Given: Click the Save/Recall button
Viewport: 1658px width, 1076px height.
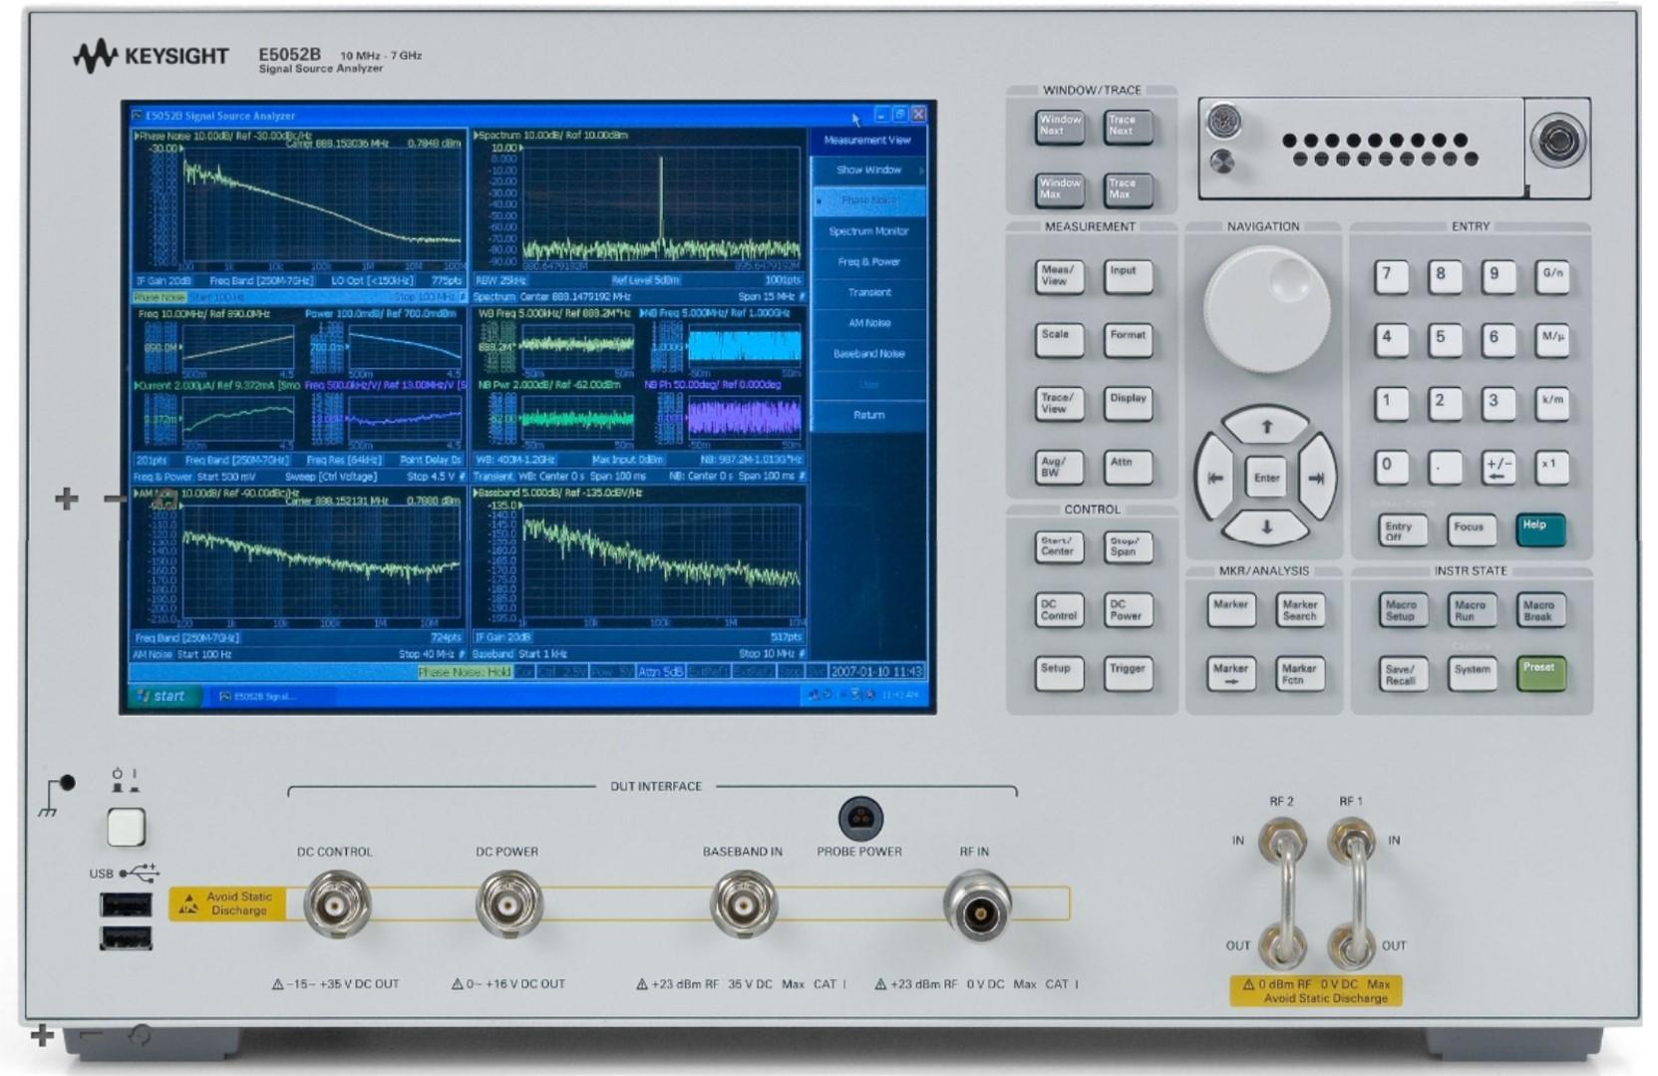Looking at the screenshot, I should 1402,674.
